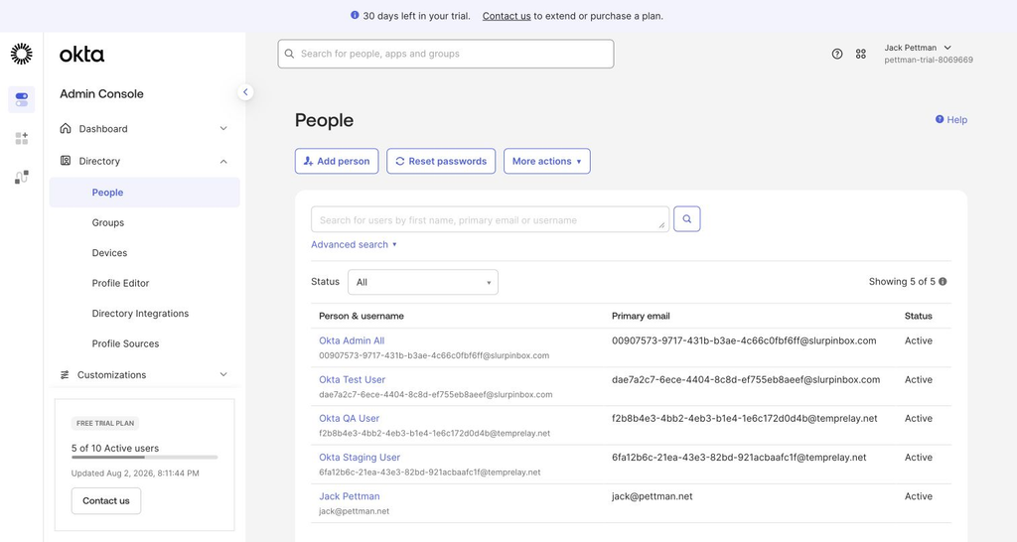The height and width of the screenshot is (542, 1017).
Task: Open the Okta Test User profile
Action: (352, 379)
